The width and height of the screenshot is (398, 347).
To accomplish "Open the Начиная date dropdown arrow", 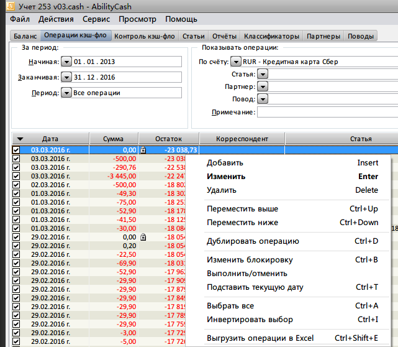I will (x=66, y=62).
